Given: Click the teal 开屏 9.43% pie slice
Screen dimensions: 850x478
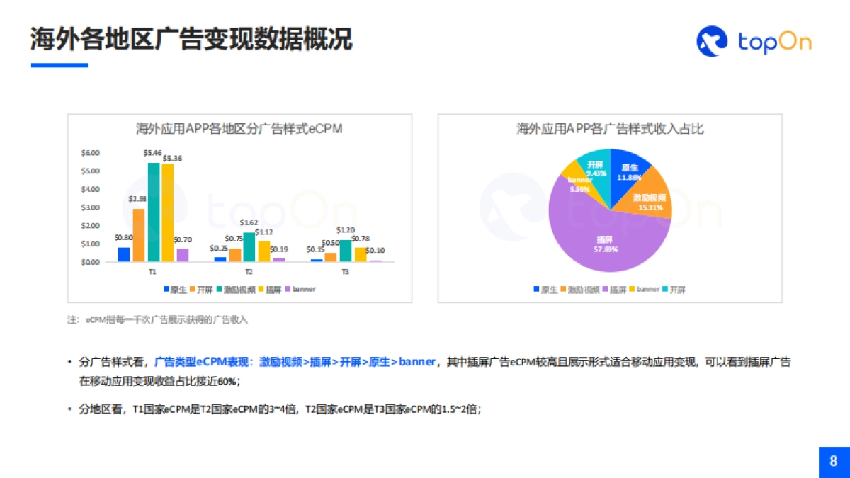Looking at the screenshot, I should 597,170.
